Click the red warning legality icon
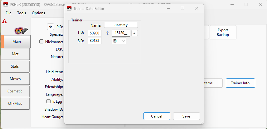The image size is (267, 129). tap(4, 21)
